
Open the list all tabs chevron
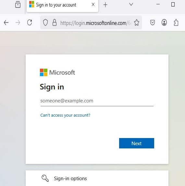(131, 5)
